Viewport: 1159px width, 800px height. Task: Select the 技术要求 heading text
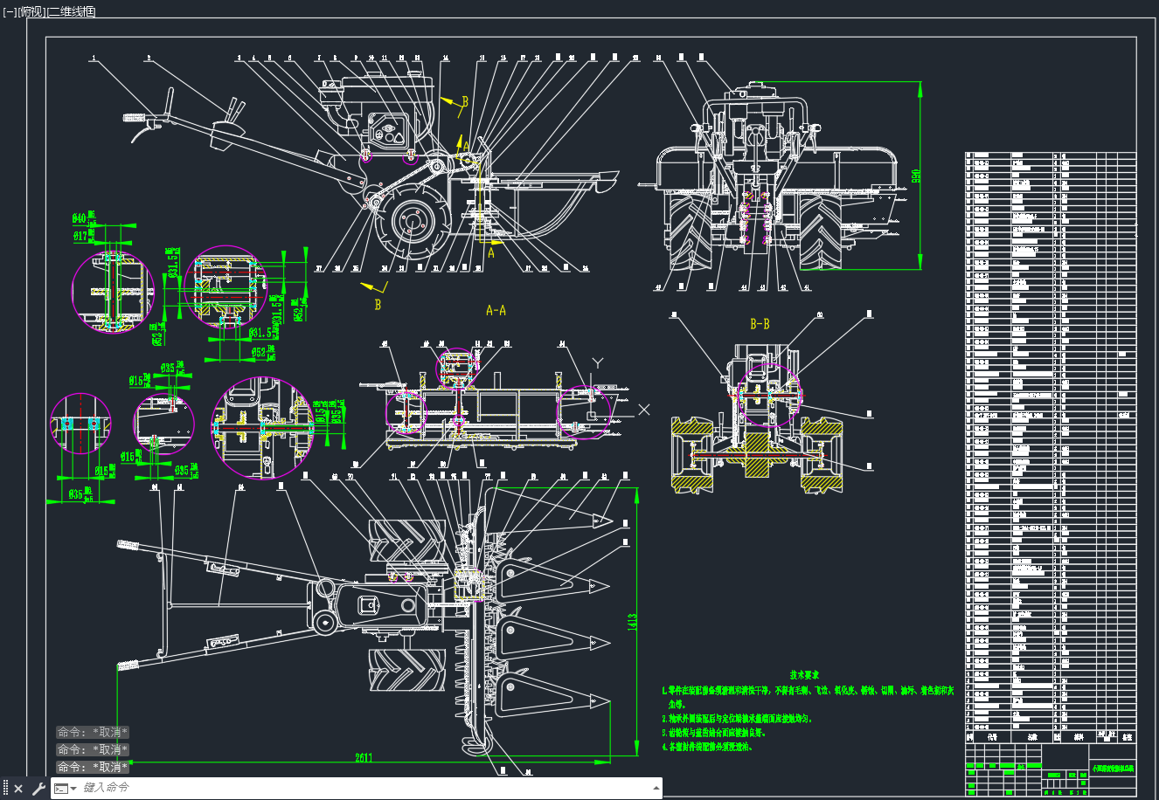click(803, 675)
